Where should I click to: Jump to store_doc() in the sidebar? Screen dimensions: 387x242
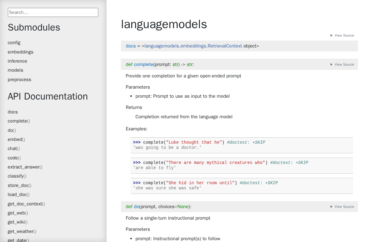(20, 185)
